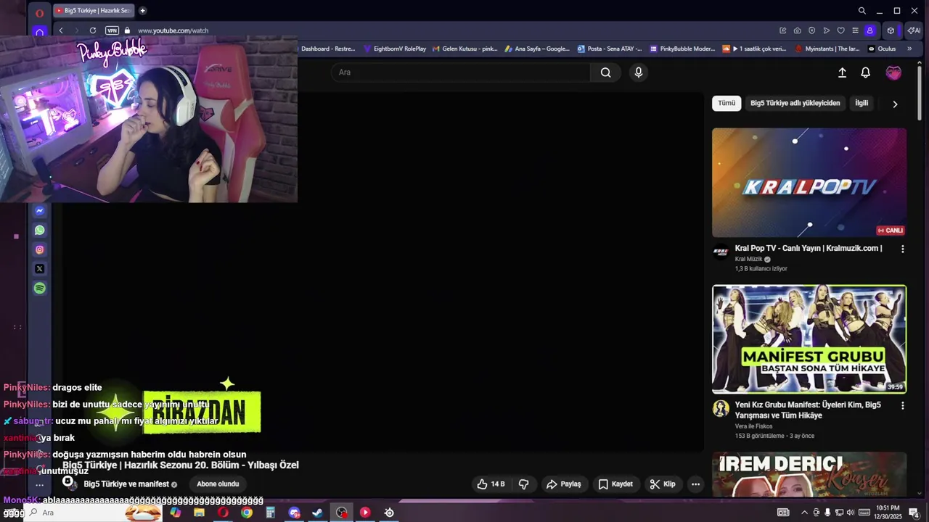Image resolution: width=929 pixels, height=522 pixels.
Task: Show more filter chips with right chevron
Action: click(x=895, y=104)
